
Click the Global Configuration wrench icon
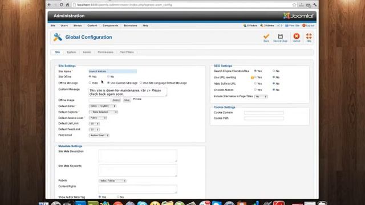click(58, 37)
